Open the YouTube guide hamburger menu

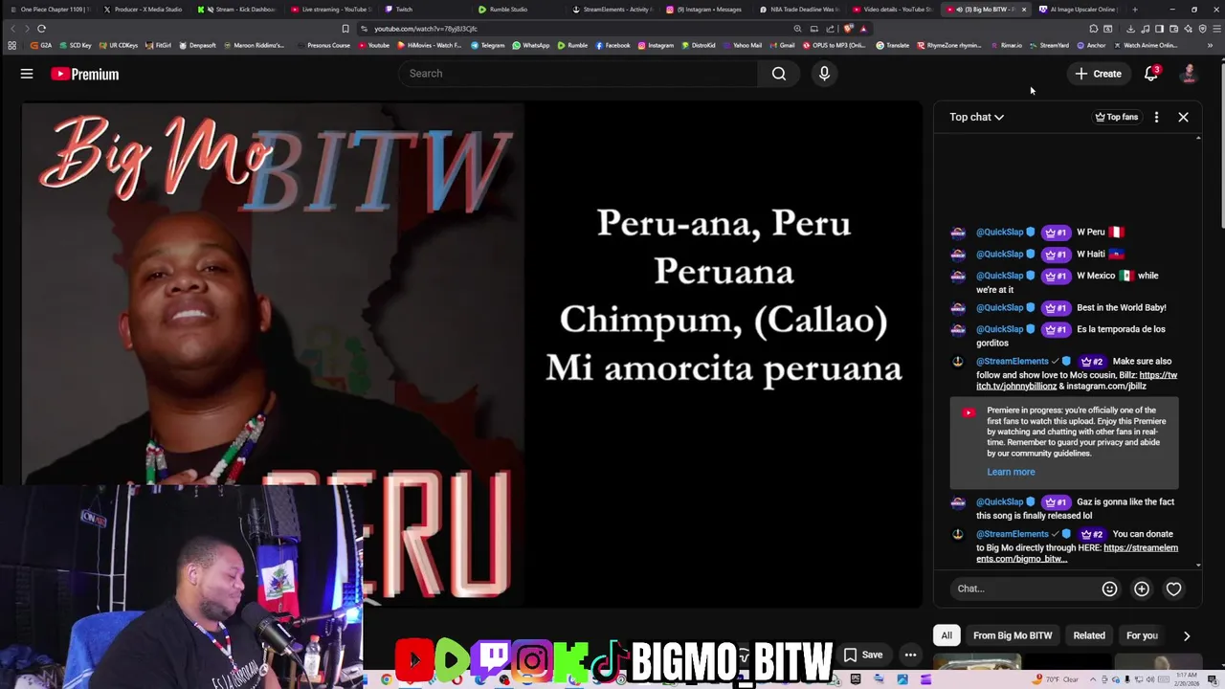pos(27,74)
